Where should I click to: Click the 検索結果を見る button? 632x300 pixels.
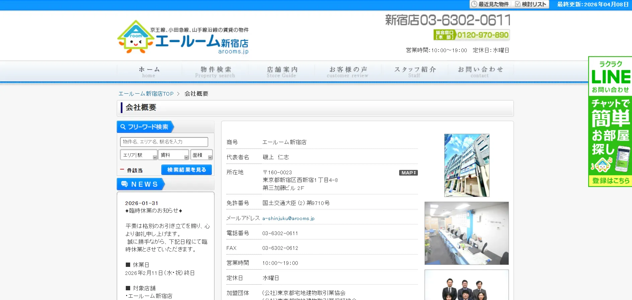pos(186,170)
